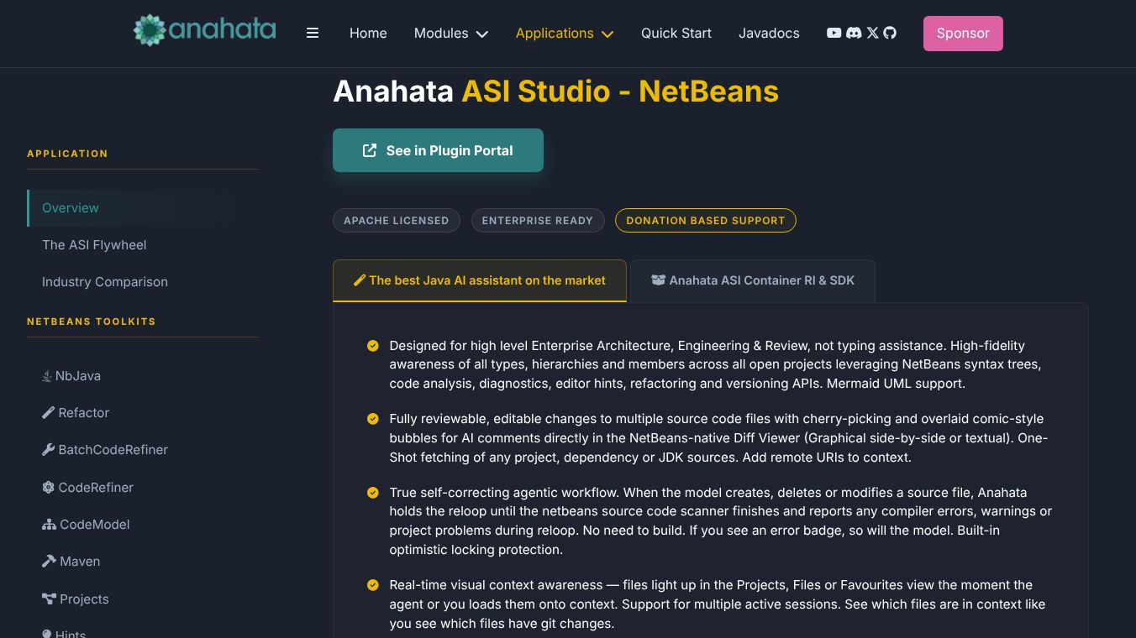Click the paragraph starting 'Designed for high level'
The height and width of the screenshot is (638, 1136).
click(715, 364)
